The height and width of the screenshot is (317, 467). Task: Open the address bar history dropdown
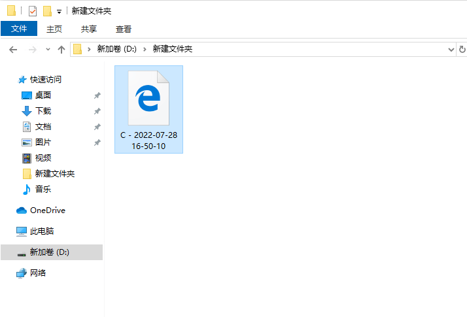coord(451,50)
